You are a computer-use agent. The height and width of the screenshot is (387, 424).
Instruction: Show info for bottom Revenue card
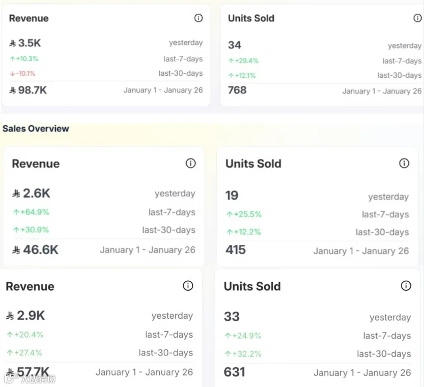(188, 285)
